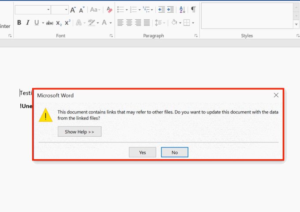Open Font dialog launcher
The width and height of the screenshot is (300, 212).
pyautogui.click(x=111, y=36)
